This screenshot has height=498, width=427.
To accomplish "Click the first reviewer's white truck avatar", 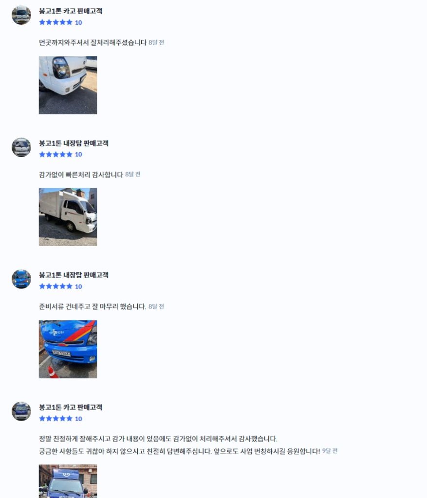I will 21,15.
